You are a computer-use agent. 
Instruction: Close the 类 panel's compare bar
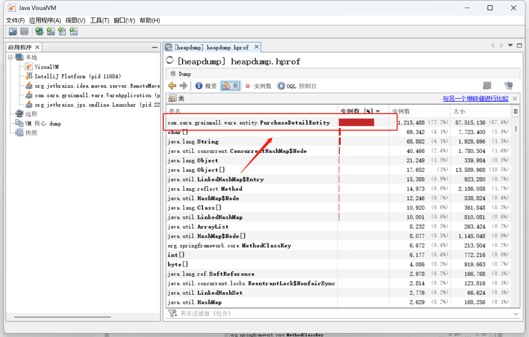click(x=515, y=98)
